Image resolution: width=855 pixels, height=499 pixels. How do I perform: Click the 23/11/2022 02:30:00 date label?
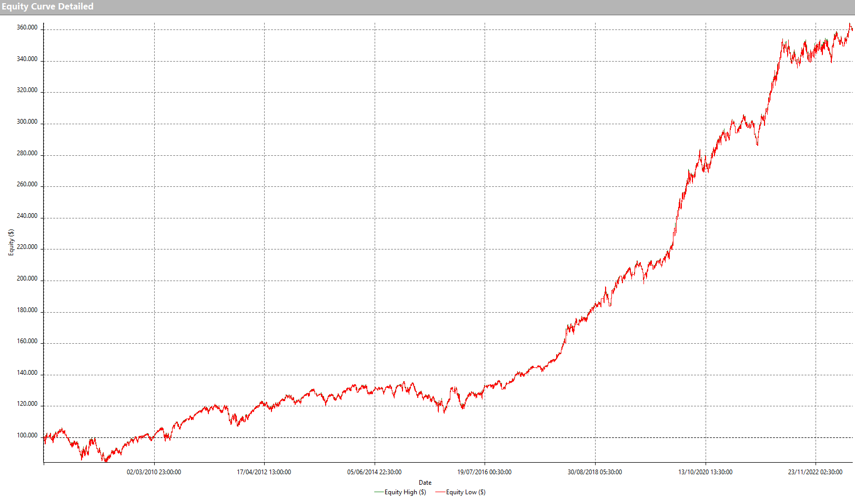point(815,472)
